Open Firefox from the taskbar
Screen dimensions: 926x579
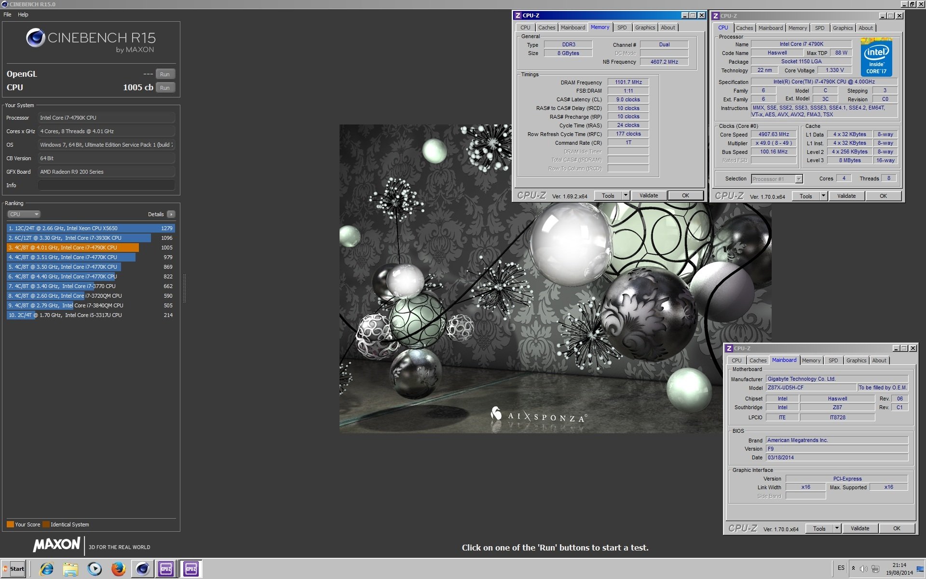[x=118, y=569]
